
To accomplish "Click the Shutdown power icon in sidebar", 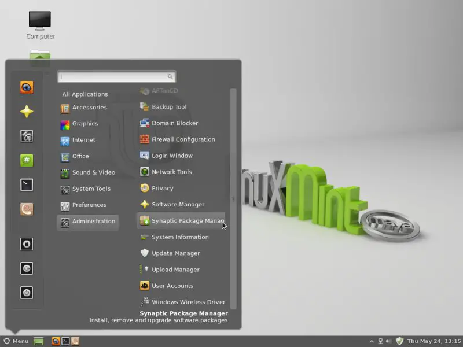I will coord(27,293).
